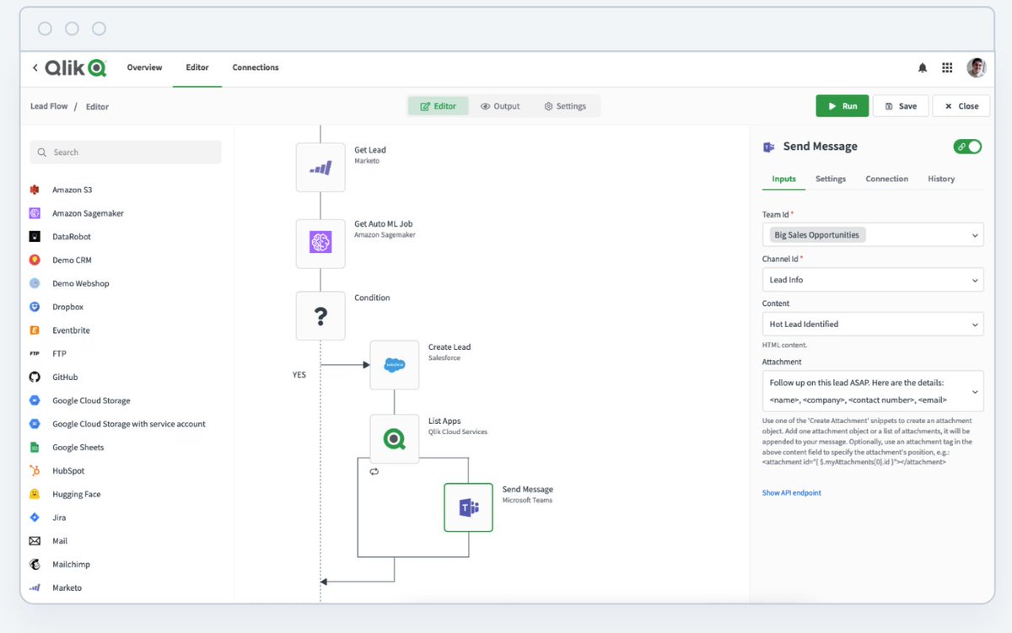Switch to the Editor tab
The width and height of the screenshot is (1012, 633).
click(x=196, y=67)
